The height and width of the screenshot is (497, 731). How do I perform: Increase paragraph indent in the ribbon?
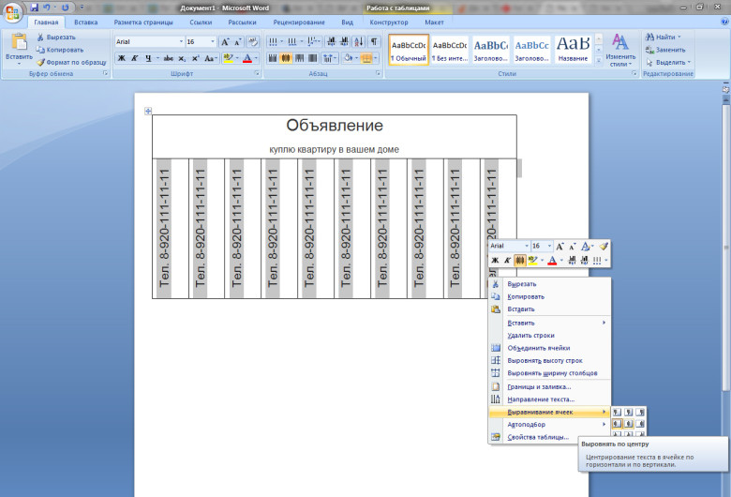(x=344, y=42)
